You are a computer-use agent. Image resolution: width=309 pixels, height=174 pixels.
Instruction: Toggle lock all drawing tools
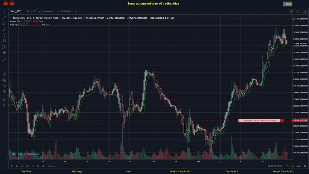pyautogui.click(x=4, y=85)
